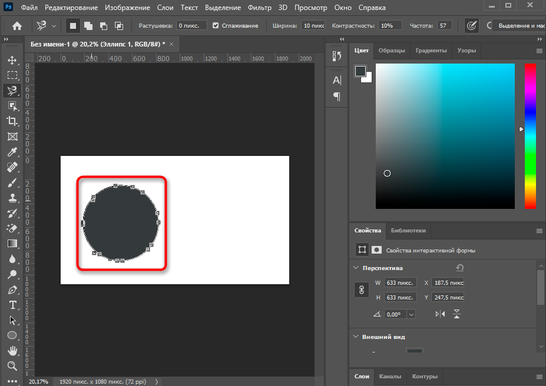Collapse the Внешний вид section
This screenshot has height=386, width=546.
point(356,337)
